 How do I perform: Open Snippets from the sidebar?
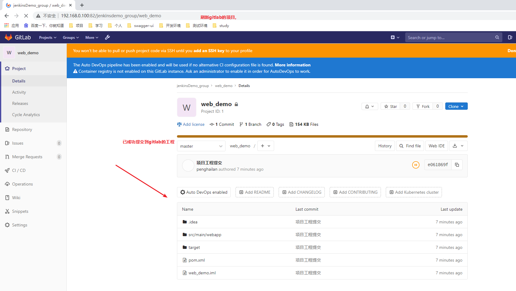(20, 211)
